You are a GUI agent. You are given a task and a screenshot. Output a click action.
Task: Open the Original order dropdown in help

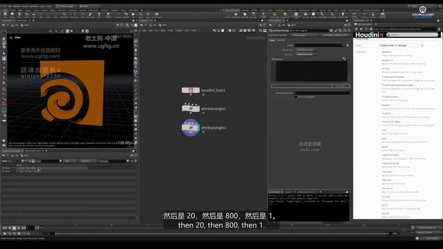(388, 46)
